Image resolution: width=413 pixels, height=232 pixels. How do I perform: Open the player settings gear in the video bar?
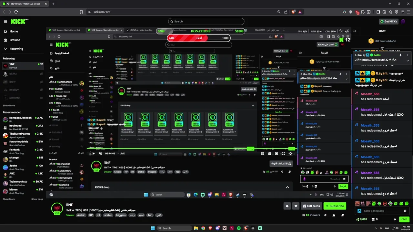point(290,153)
